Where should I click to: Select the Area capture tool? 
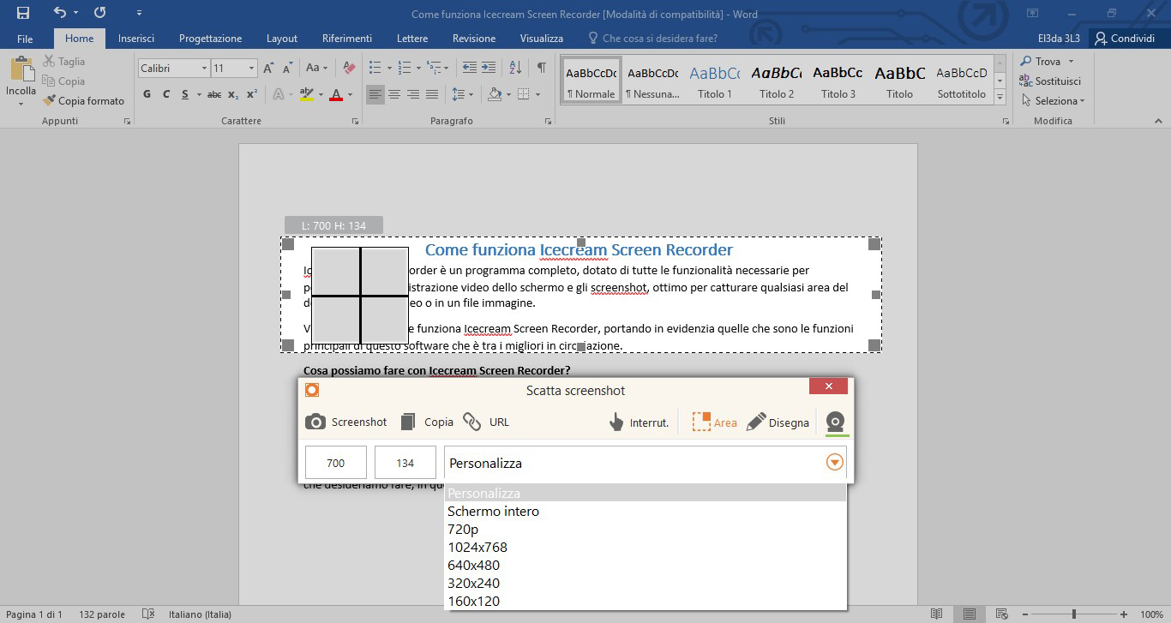pos(702,422)
